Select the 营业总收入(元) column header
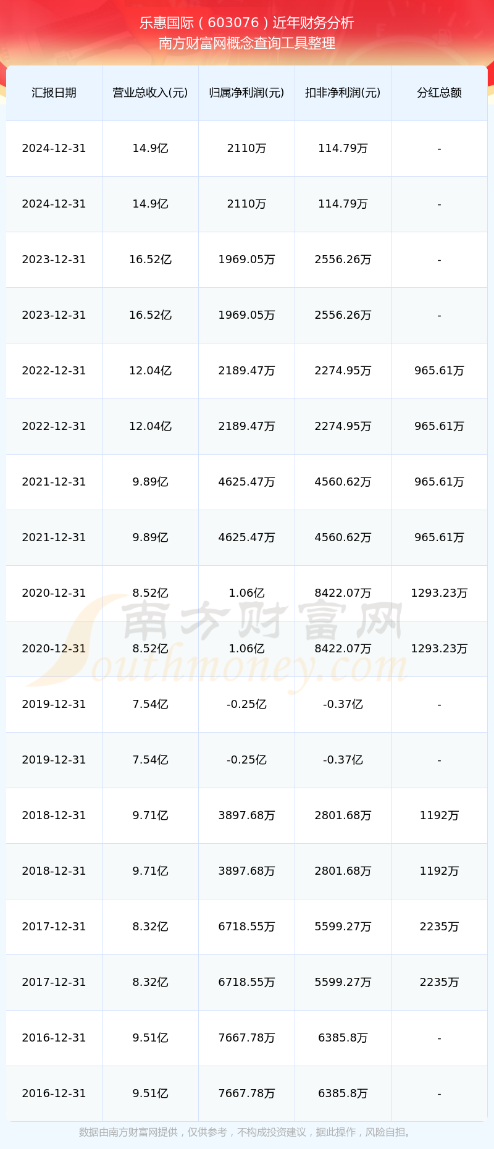Viewport: 494px width, 1149px height. [x=150, y=93]
